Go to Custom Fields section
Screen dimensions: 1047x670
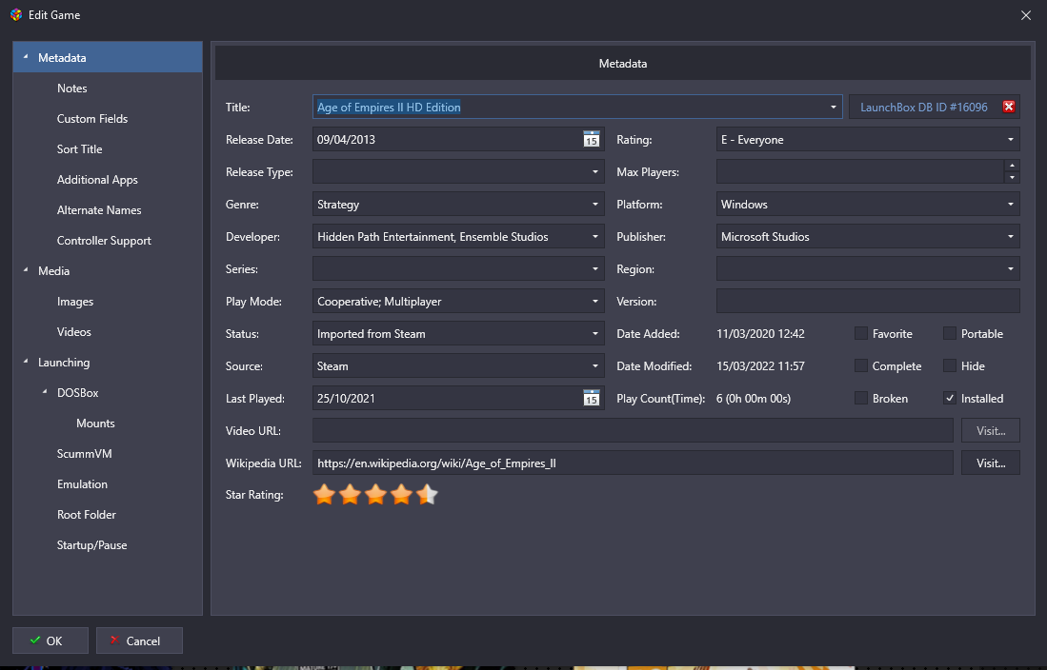[92, 119]
